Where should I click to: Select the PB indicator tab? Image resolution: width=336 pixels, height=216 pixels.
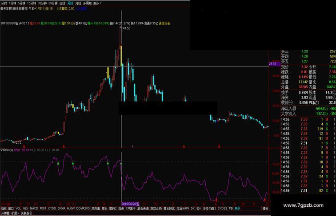tap(231, 208)
